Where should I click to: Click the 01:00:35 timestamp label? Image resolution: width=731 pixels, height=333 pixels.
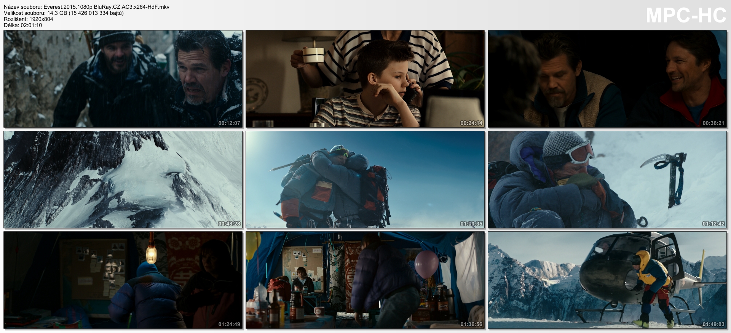471,224
